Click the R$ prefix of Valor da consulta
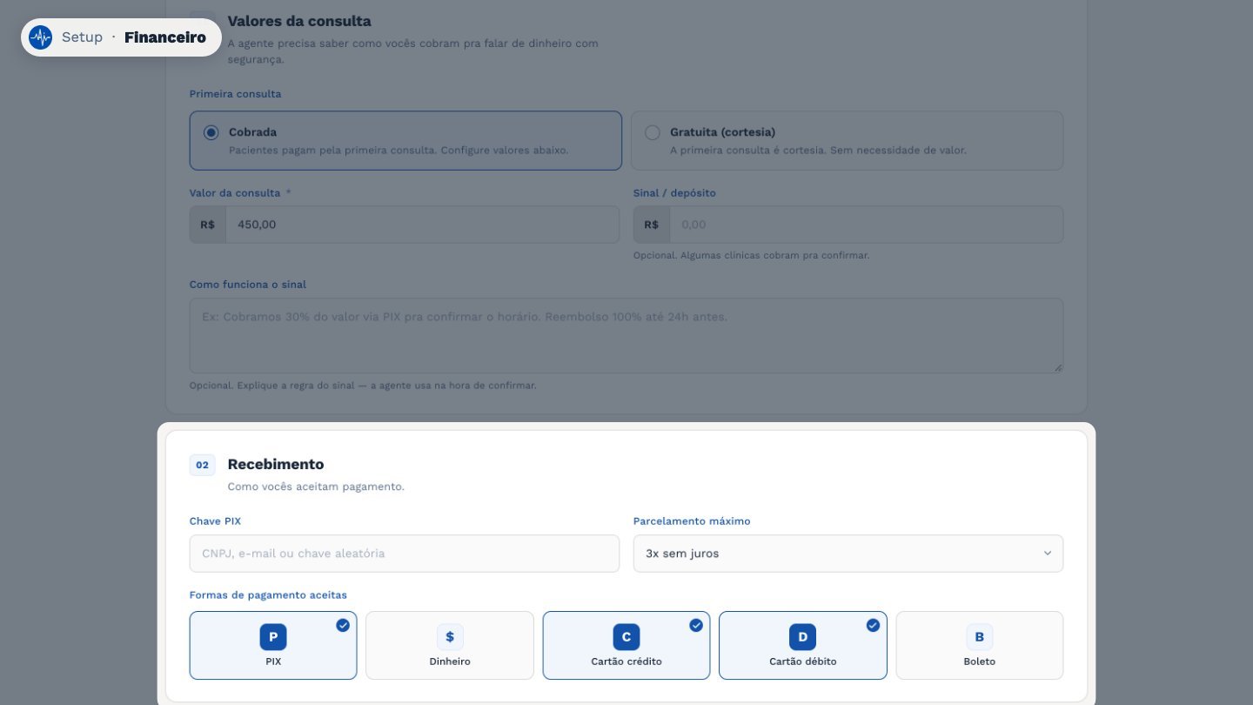This screenshot has width=1253, height=705. (x=208, y=225)
